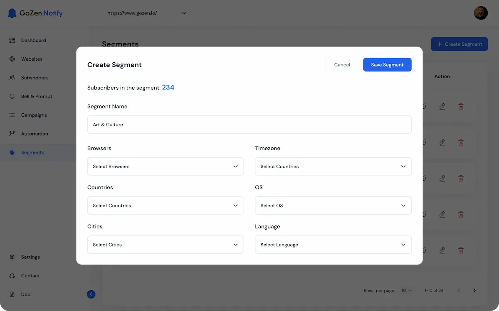Open the Select Browsers dropdown

166,166
